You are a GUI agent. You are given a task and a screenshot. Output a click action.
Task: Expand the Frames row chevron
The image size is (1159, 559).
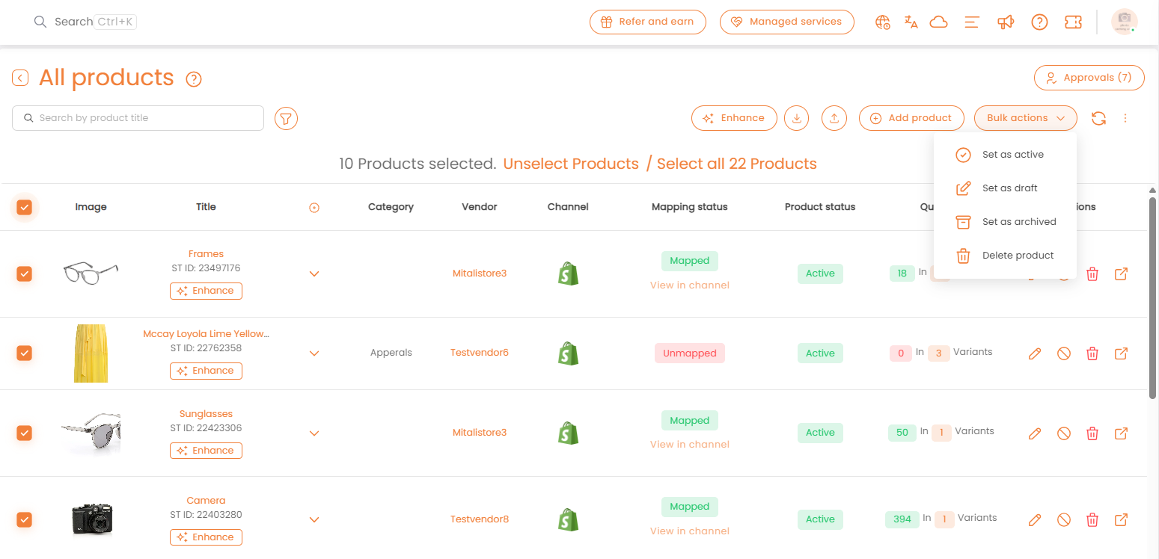pos(314,274)
